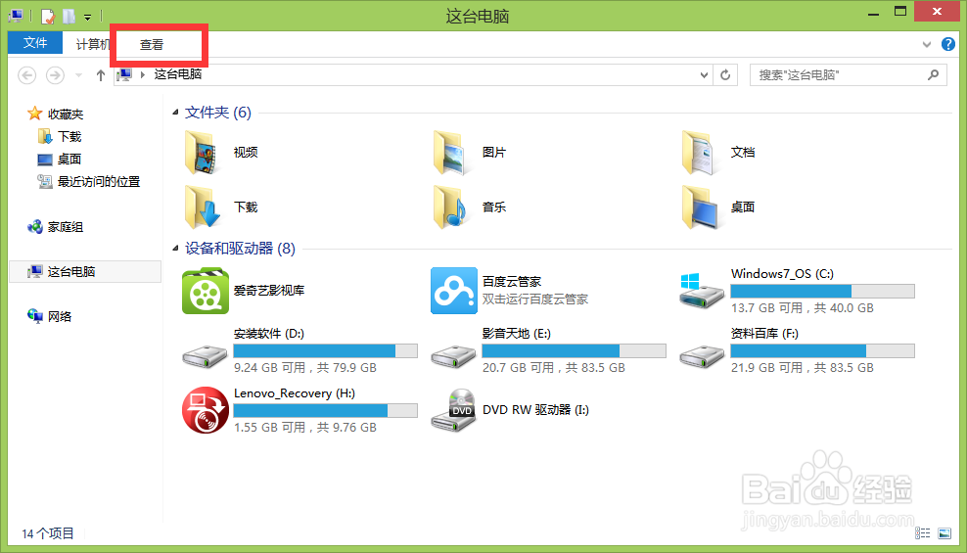Screen dimensions: 967x553
Task: Select the 影音天地 (E:) drive icon
Action: (454, 356)
